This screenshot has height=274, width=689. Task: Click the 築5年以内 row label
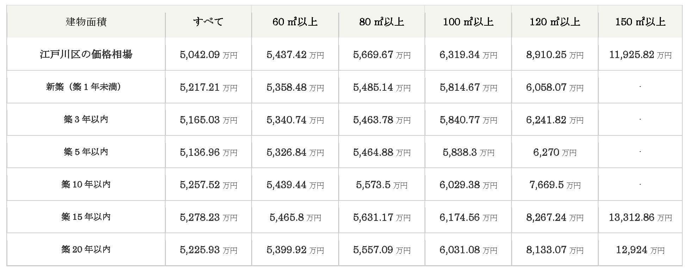(x=86, y=152)
